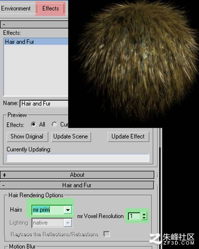
Task: Click the Update Scene button
Action: pos(71,137)
